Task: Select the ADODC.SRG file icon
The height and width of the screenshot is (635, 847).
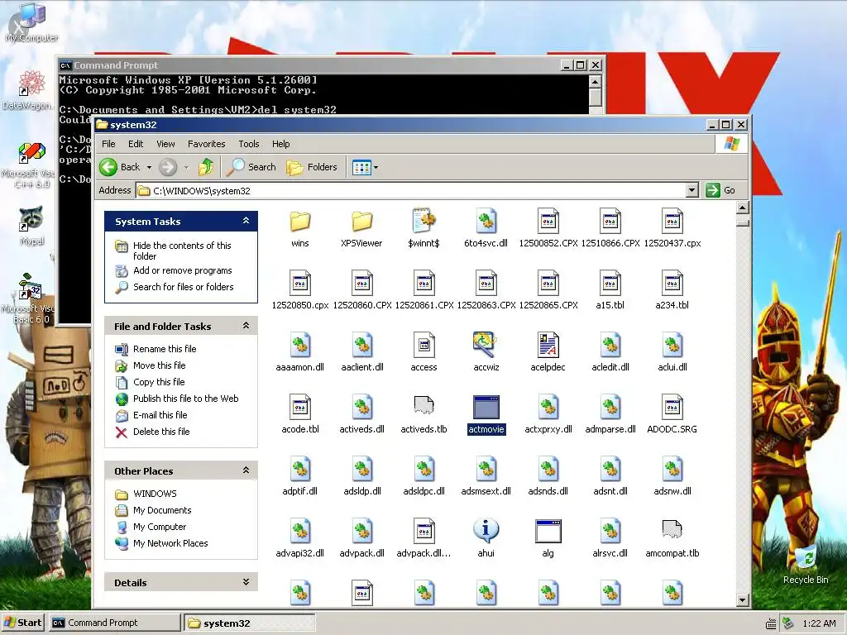Action: pyautogui.click(x=672, y=408)
